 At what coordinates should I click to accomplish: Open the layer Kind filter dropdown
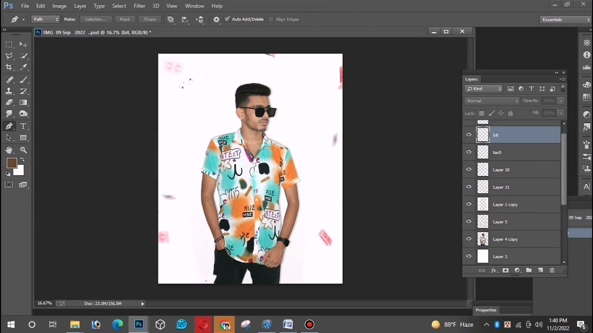click(484, 89)
